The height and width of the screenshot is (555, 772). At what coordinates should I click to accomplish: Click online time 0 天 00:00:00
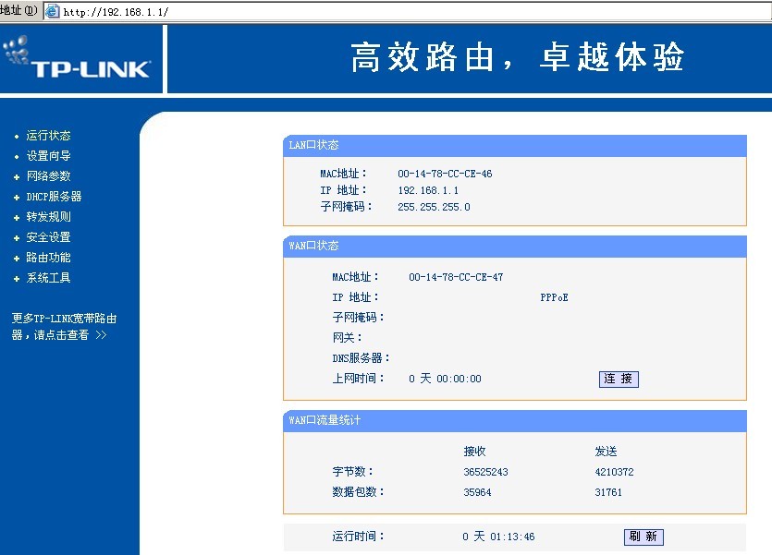(x=445, y=379)
